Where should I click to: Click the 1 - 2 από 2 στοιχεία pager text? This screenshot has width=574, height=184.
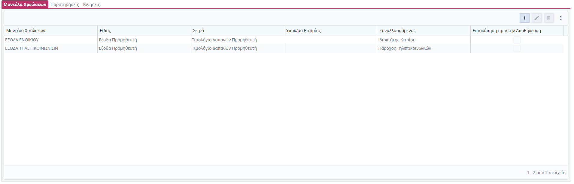pos(546,173)
